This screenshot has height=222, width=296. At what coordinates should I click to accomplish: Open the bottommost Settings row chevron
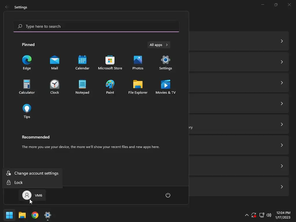[282, 187]
